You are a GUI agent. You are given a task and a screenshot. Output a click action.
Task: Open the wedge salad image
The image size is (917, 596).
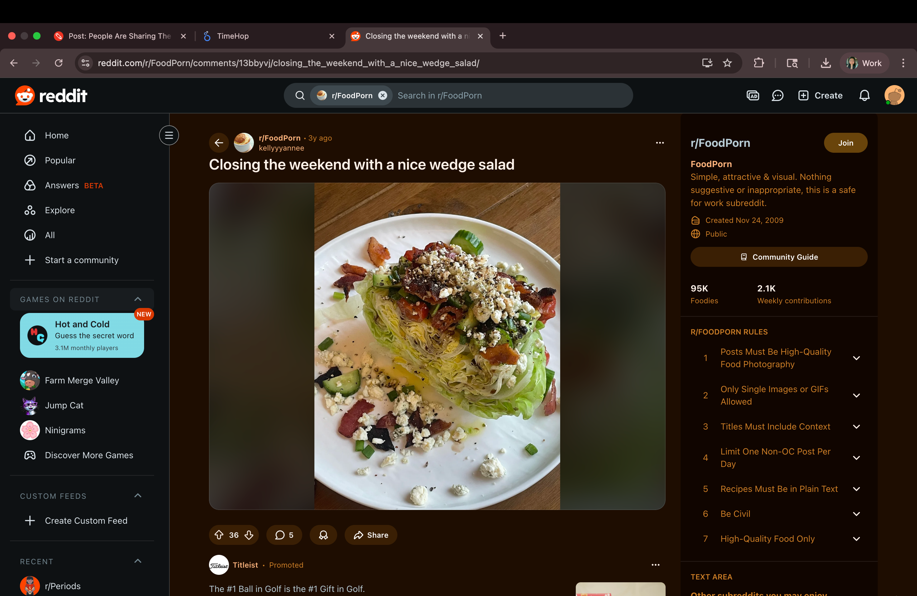(x=437, y=346)
